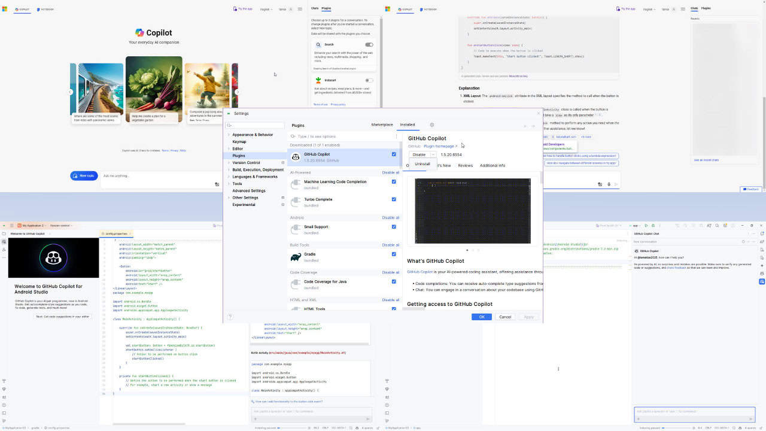Viewport: 766px width, 431px height.
Task: Click the Settings search field
Action: point(256,125)
